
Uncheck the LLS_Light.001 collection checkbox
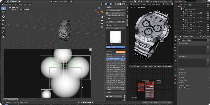[184, 16]
